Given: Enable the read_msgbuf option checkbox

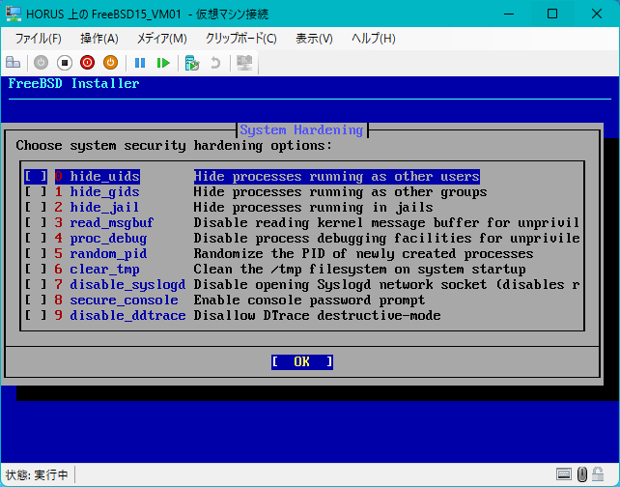Looking at the screenshot, I should [x=36, y=223].
